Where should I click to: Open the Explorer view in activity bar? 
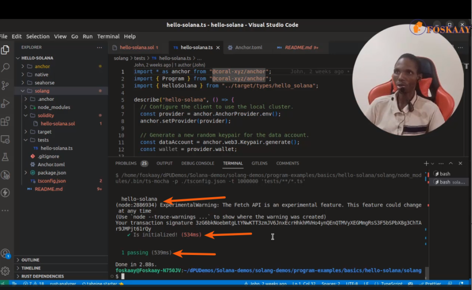pos(5,50)
